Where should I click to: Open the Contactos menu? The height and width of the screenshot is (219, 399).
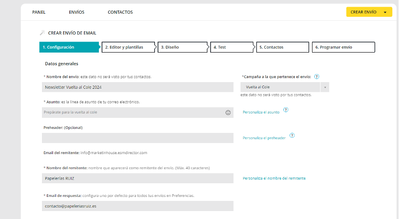click(x=120, y=12)
